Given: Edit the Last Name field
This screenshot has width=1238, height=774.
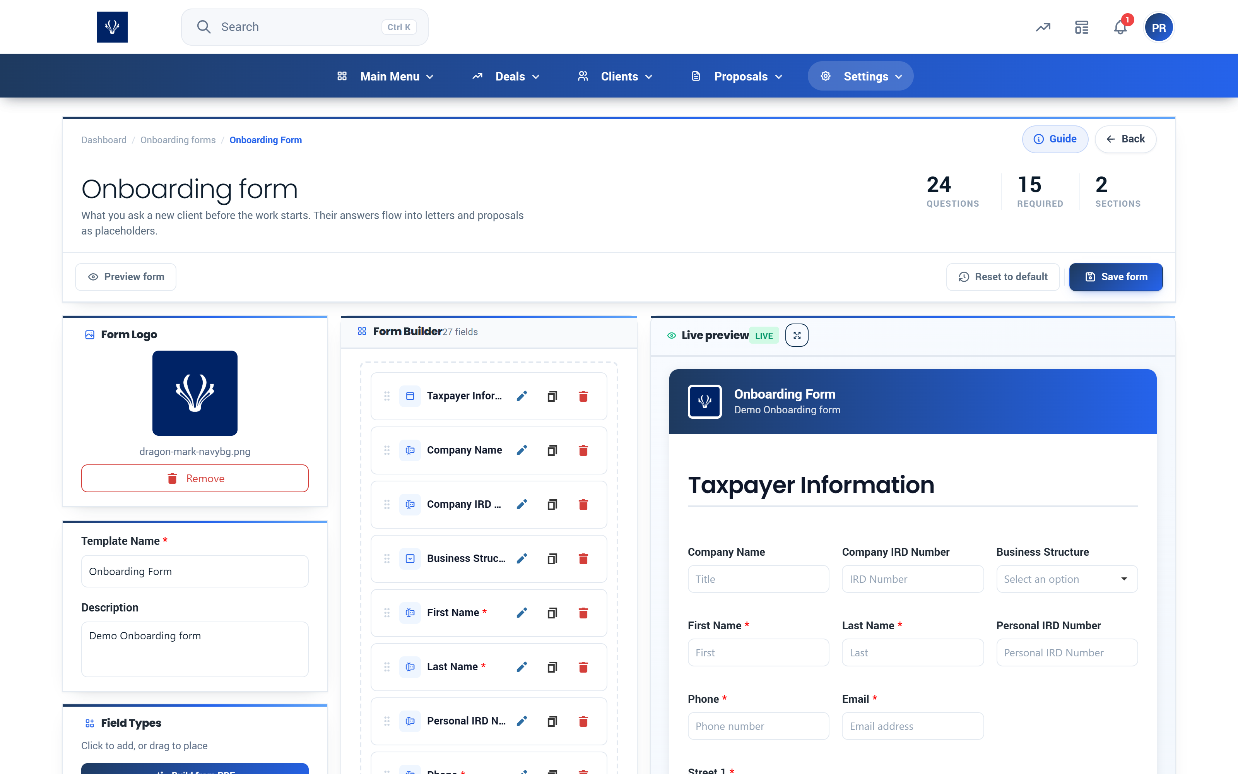Looking at the screenshot, I should [x=521, y=667].
